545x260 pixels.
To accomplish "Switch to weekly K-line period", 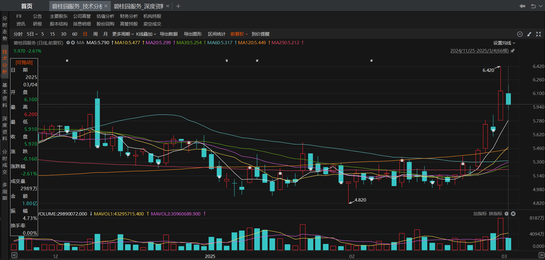I will point(95,34).
